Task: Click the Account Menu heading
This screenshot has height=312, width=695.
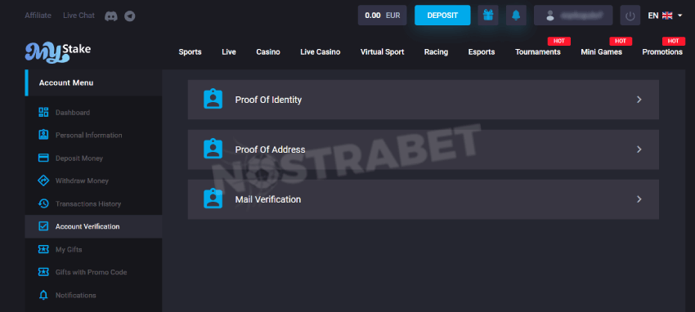Action: click(x=66, y=82)
